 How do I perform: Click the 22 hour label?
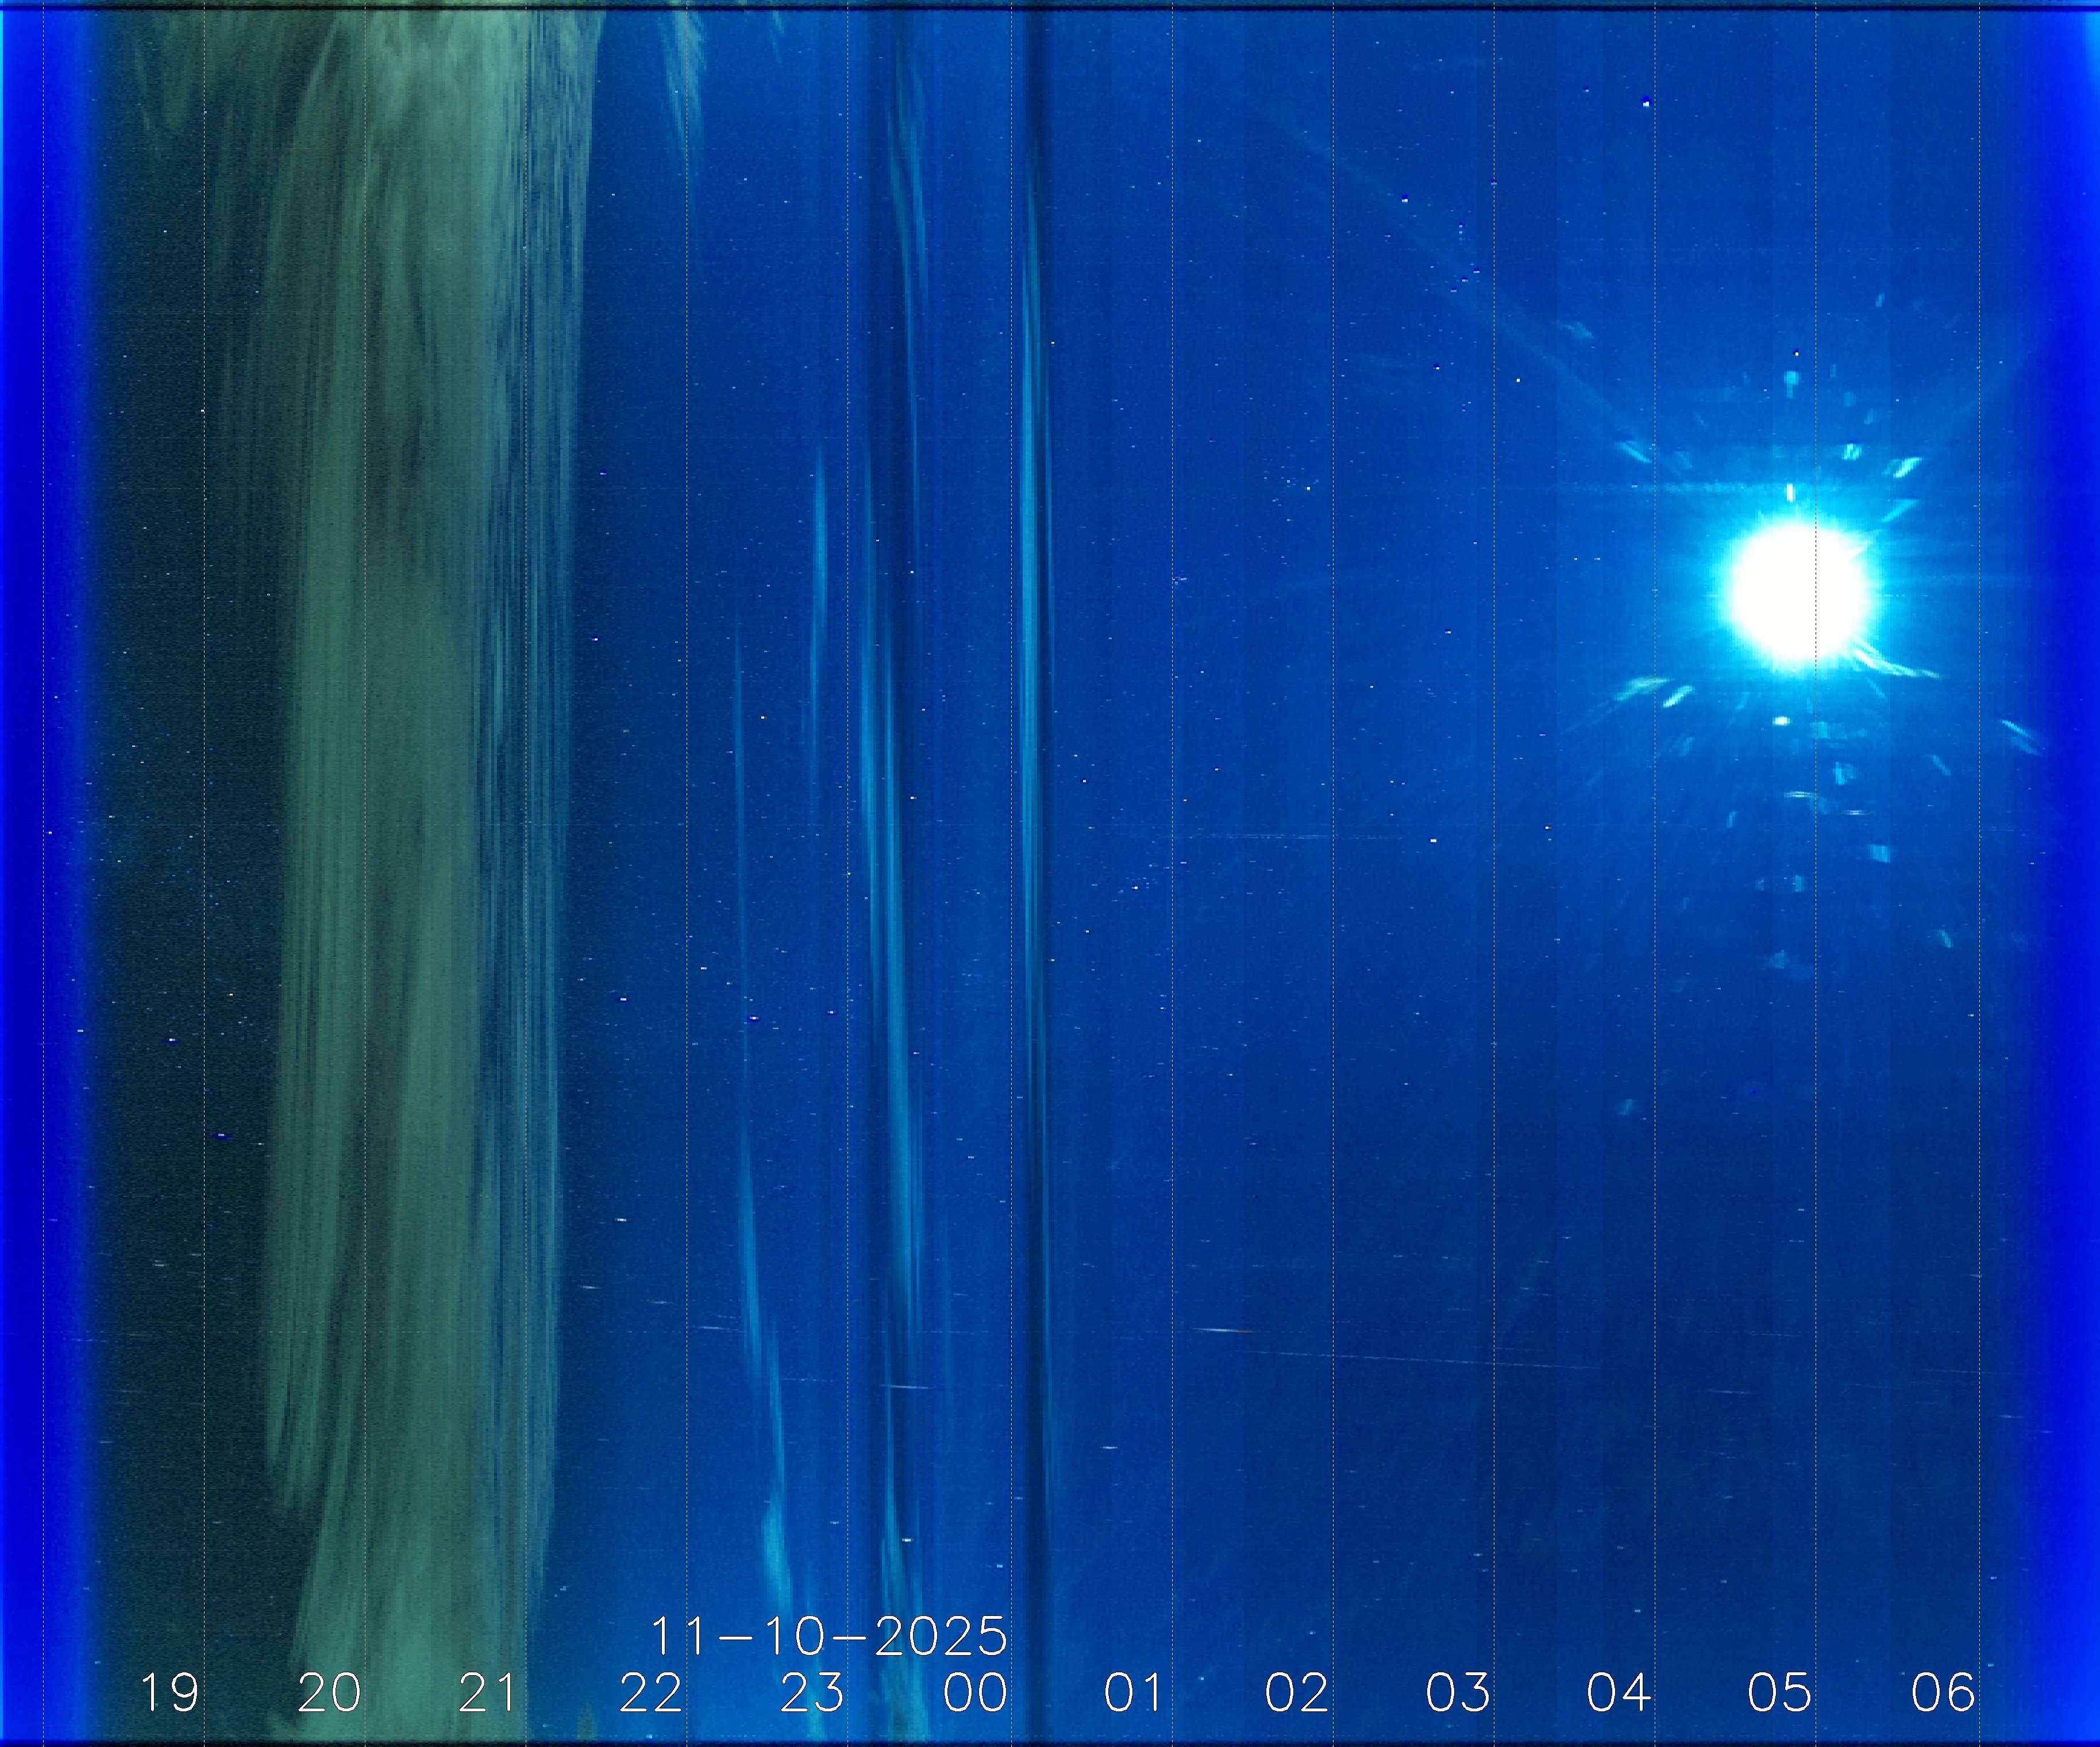tap(651, 1693)
